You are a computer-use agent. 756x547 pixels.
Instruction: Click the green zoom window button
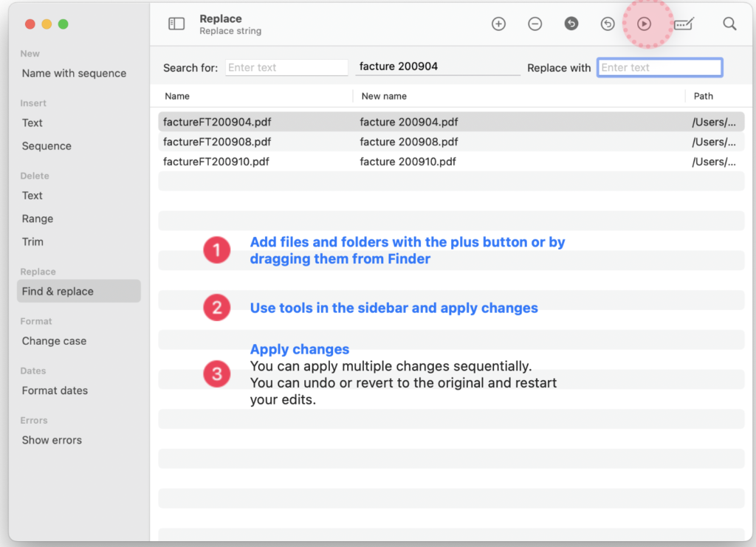[63, 24]
